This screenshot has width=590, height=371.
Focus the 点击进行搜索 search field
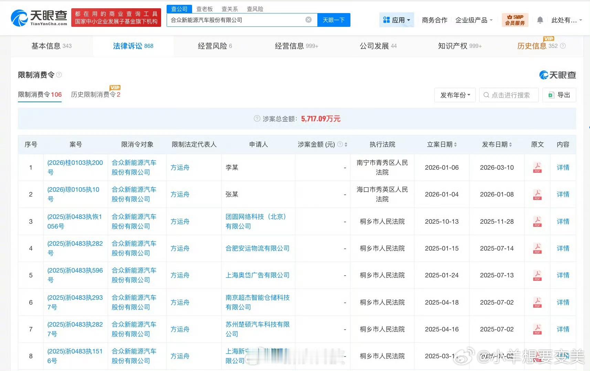[510, 95]
